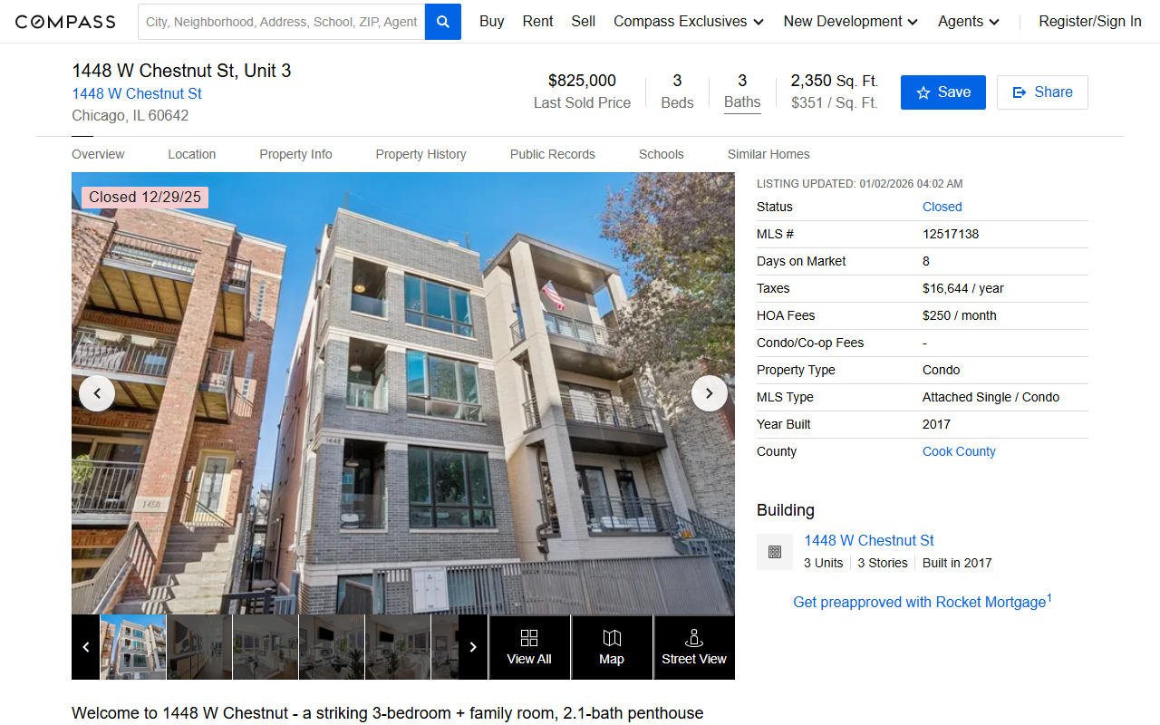Show previous photo with left arrow on main image
The width and height of the screenshot is (1160, 725).
97,393
